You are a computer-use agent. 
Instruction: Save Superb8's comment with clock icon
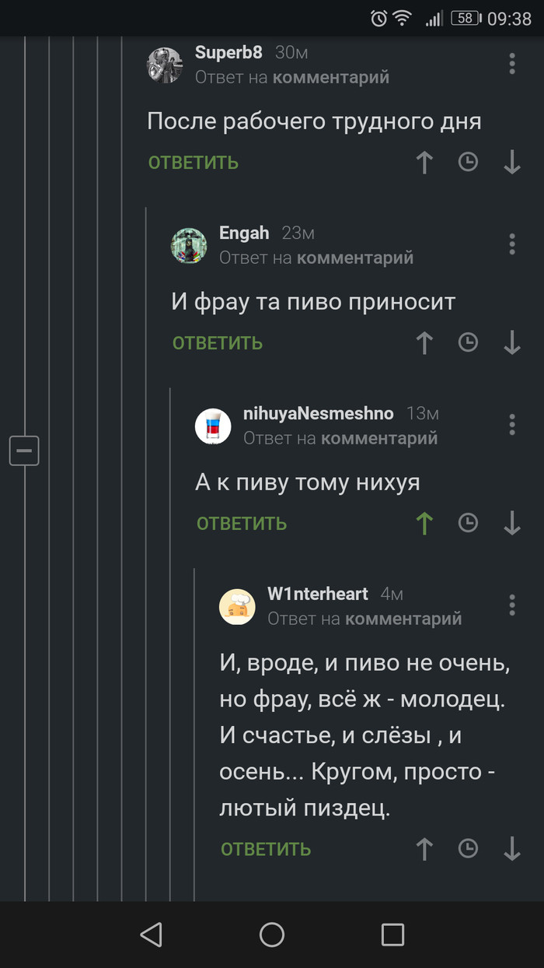pos(468,162)
